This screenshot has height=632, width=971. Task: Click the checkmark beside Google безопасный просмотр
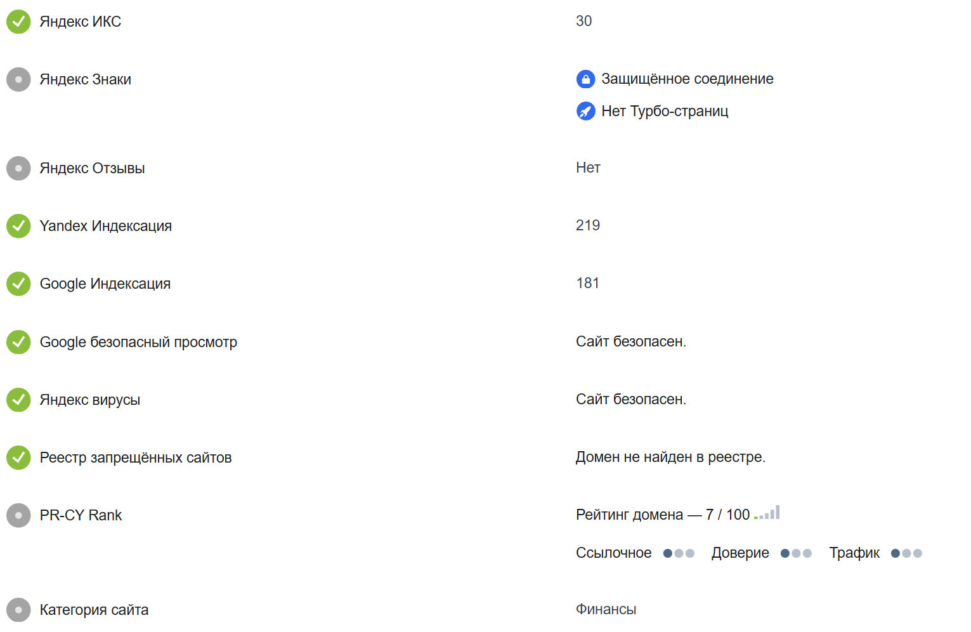pyautogui.click(x=18, y=342)
